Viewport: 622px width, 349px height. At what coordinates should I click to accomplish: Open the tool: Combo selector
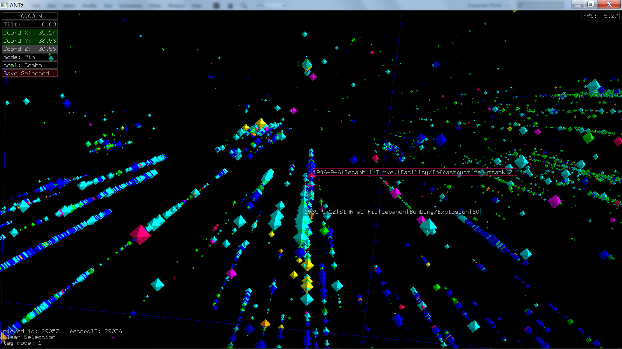tap(30, 65)
